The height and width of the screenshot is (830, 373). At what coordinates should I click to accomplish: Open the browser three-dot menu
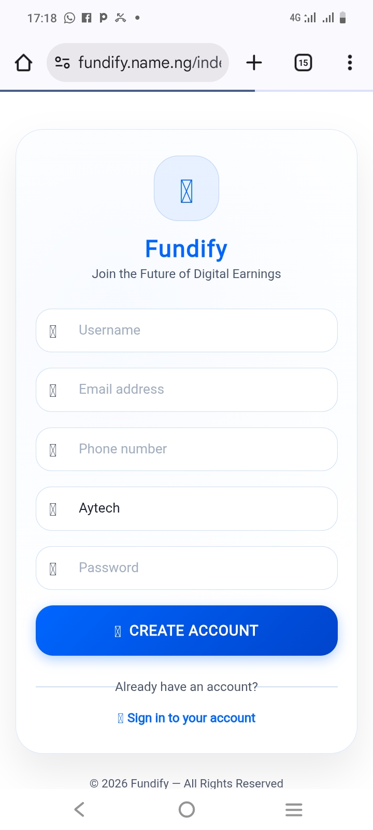click(x=350, y=63)
